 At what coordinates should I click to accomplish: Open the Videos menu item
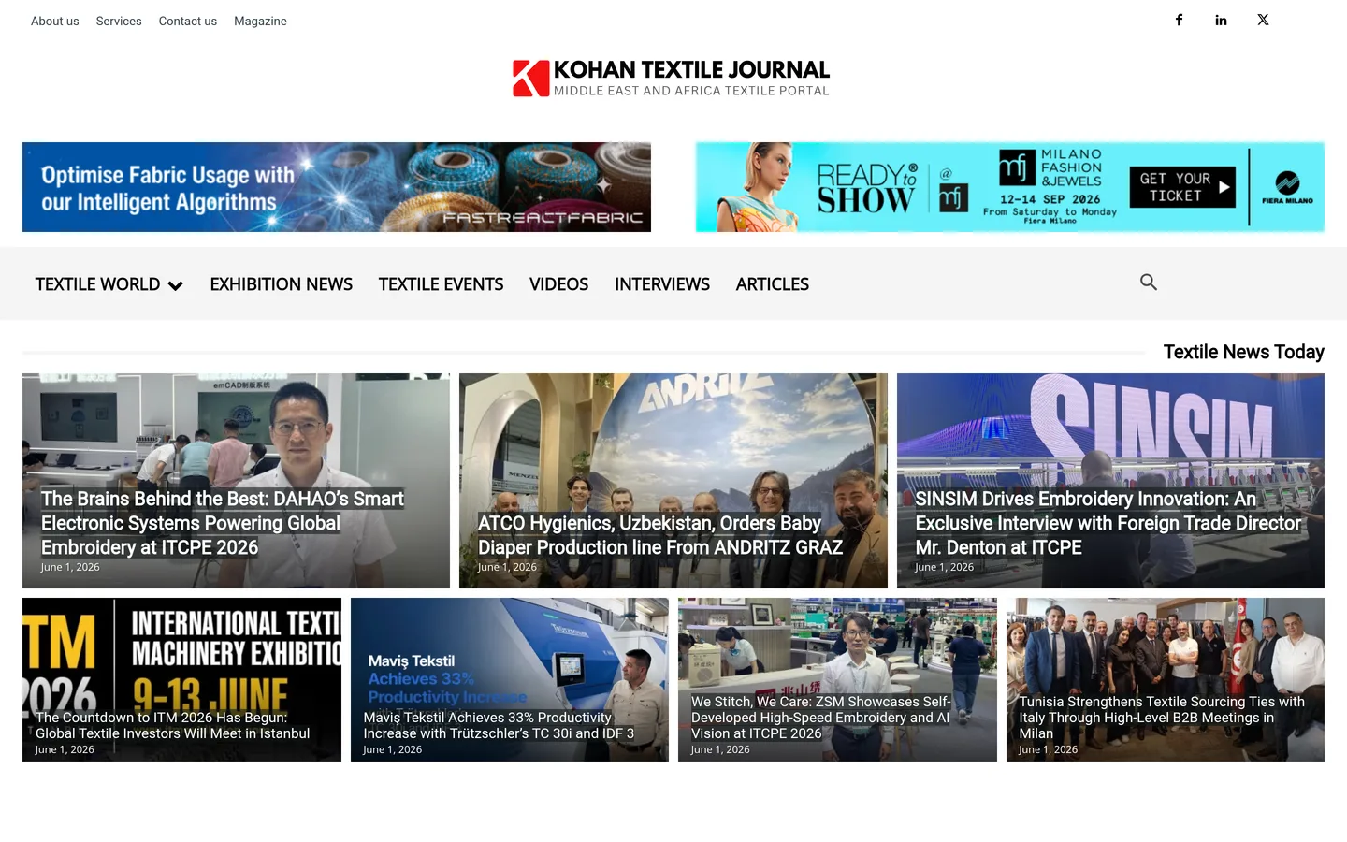558,284
